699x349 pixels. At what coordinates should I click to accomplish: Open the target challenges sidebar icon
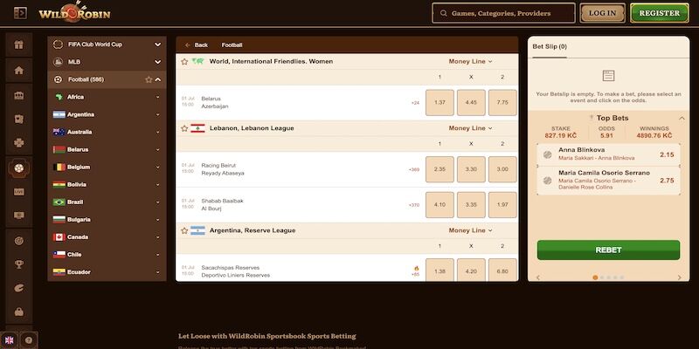pos(18,241)
